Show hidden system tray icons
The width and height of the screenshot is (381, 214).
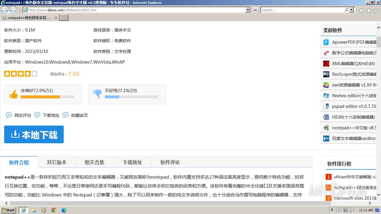pos(332,210)
